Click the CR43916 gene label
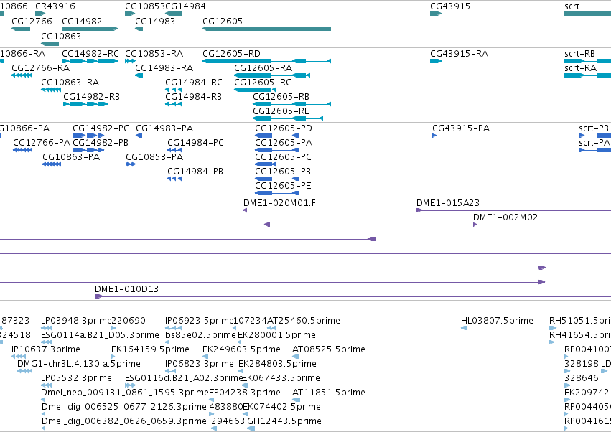The image size is (611, 432). click(55, 6)
